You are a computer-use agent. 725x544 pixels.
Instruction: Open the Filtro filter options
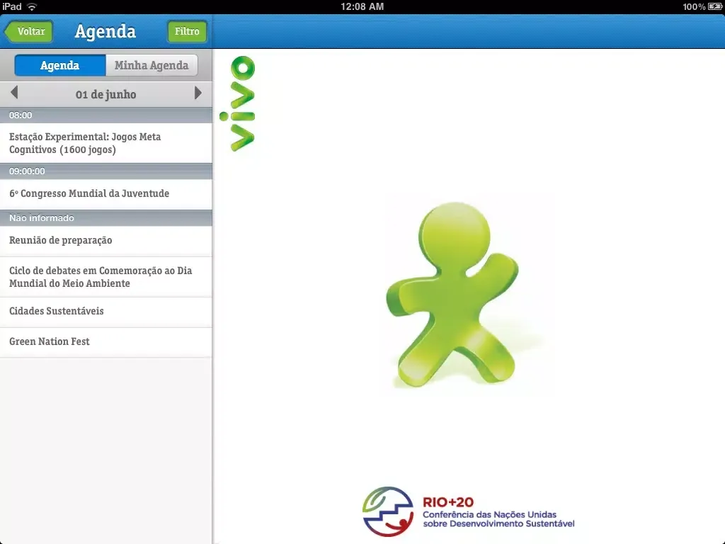(187, 31)
